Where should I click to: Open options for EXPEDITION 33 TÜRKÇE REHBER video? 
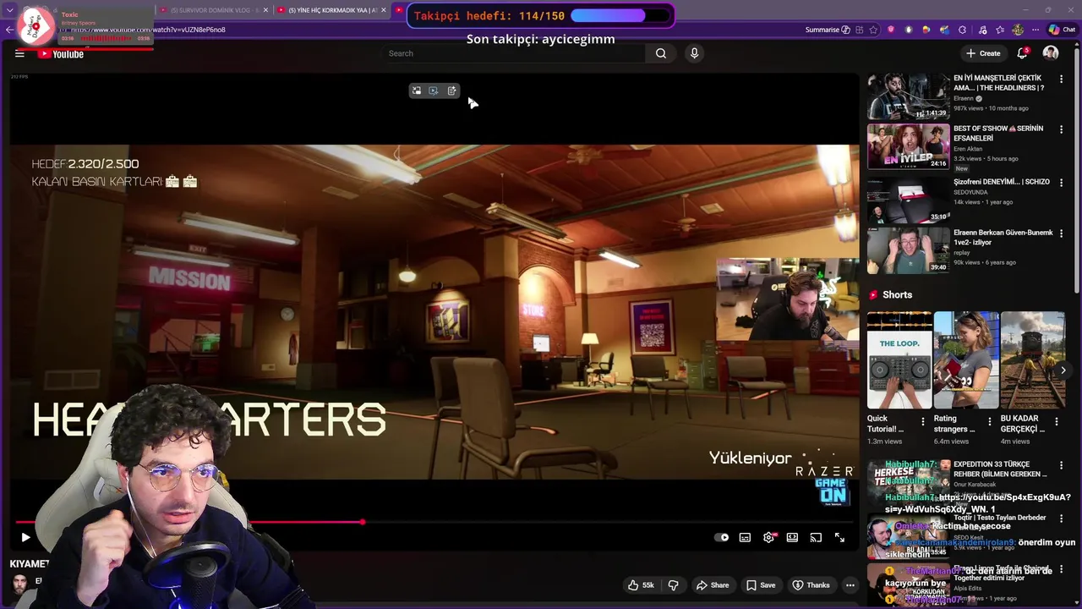pyautogui.click(x=1062, y=466)
